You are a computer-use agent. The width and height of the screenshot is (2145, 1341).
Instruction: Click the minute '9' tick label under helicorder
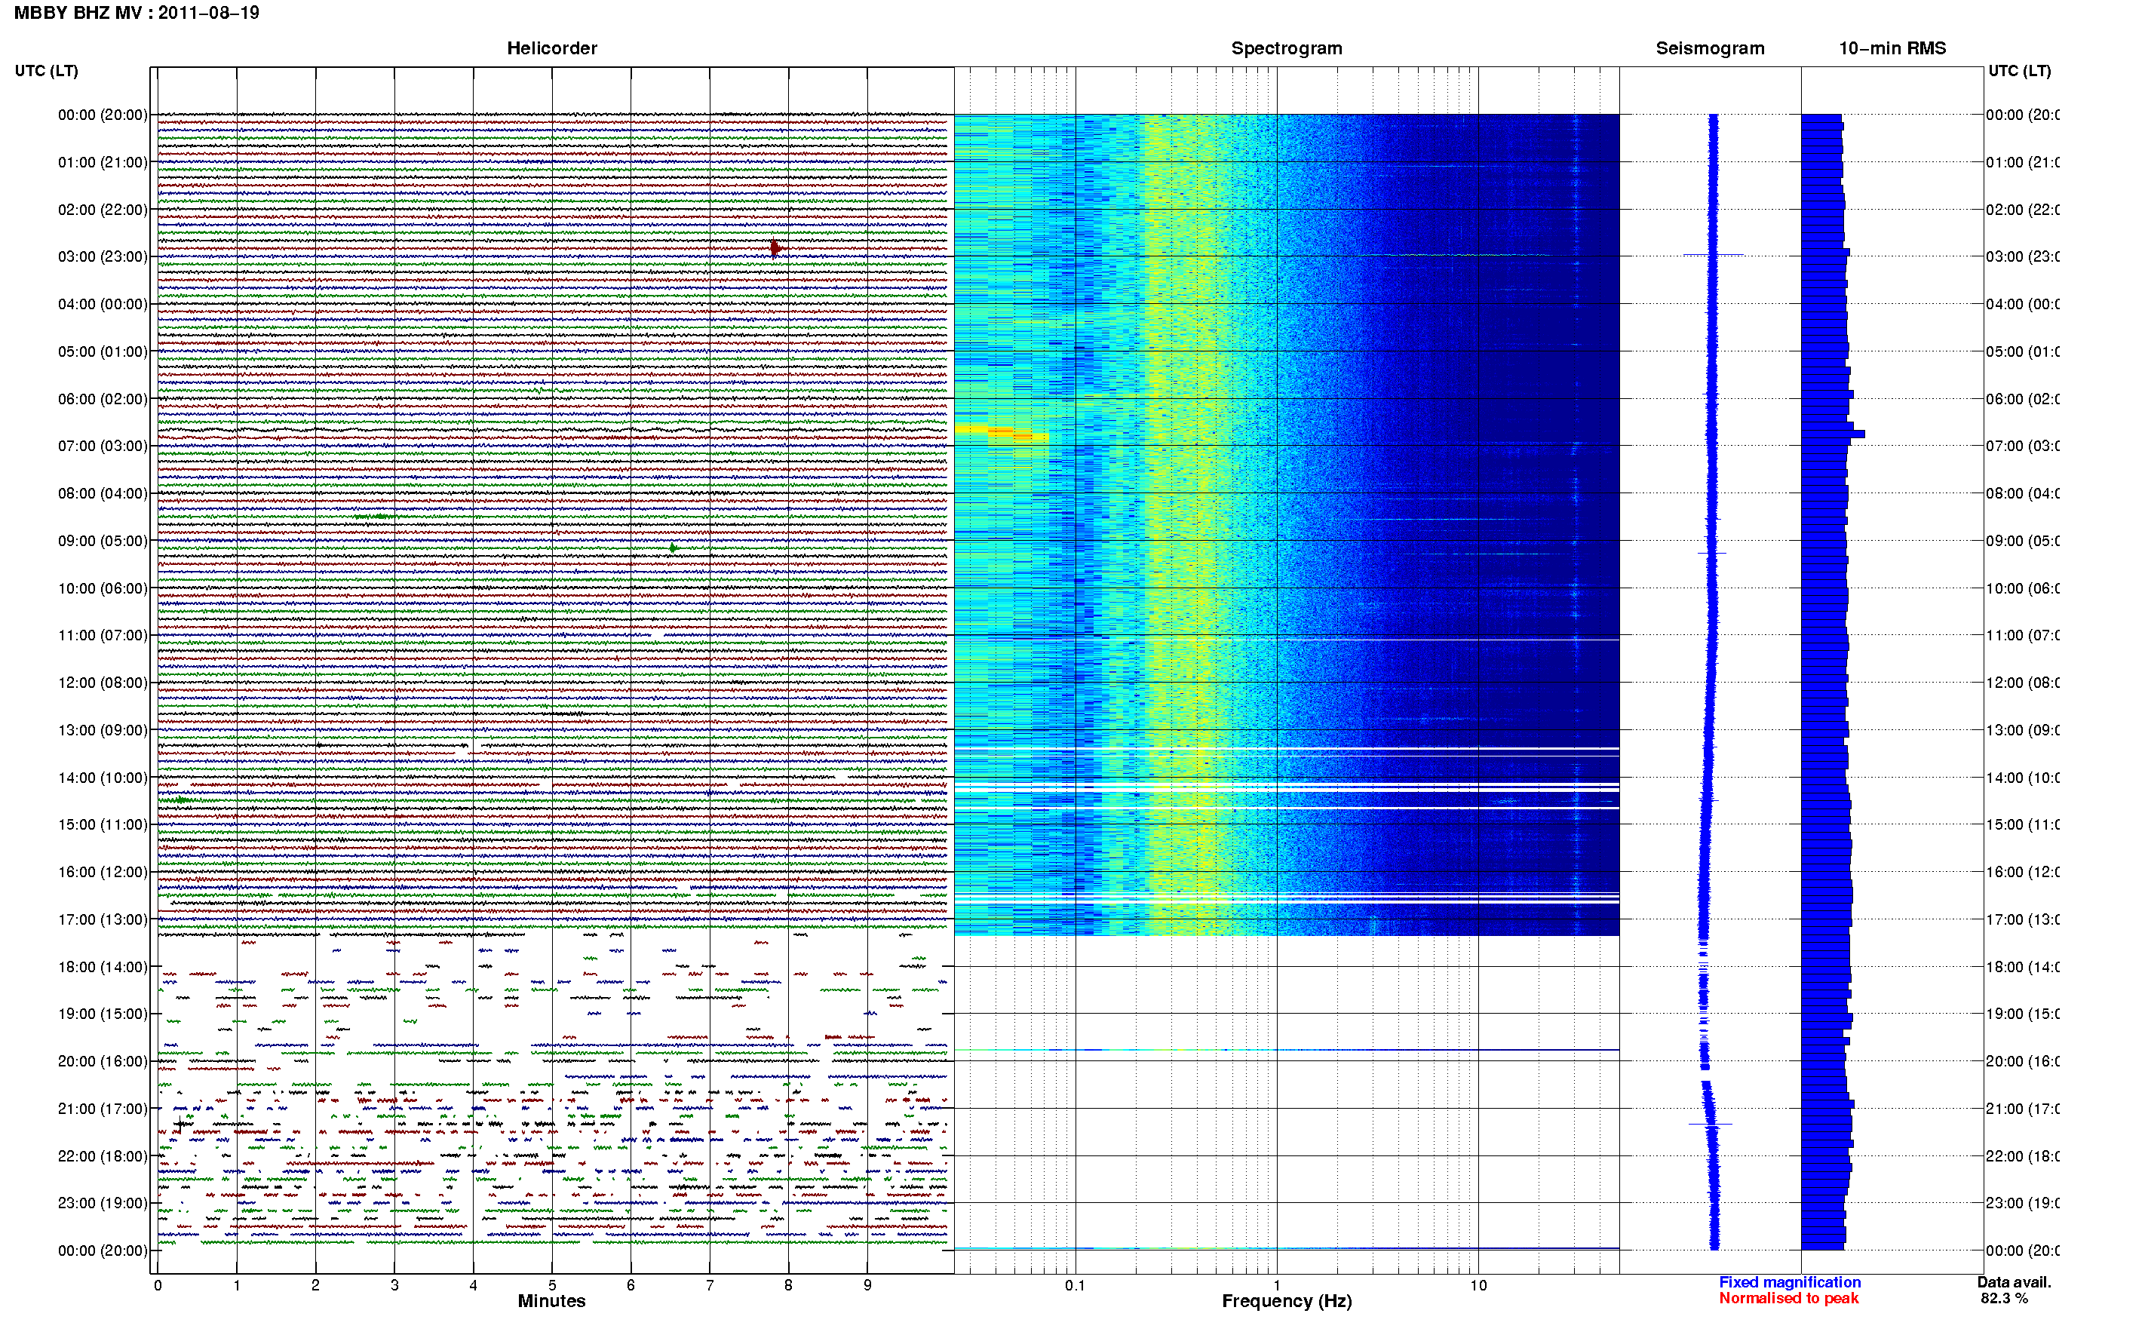pos(867,1285)
